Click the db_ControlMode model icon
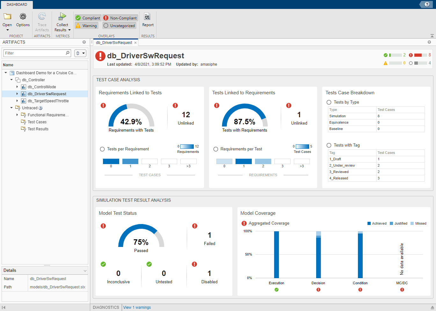Screen dimensions: 436x311 [24, 87]
